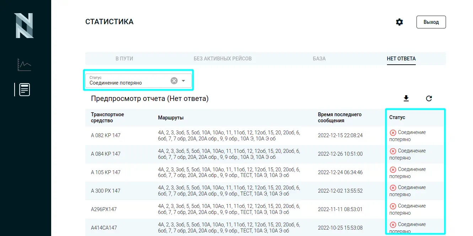The height and width of the screenshot is (236, 473).
Task: Open settings via gear icon
Action: pos(399,22)
